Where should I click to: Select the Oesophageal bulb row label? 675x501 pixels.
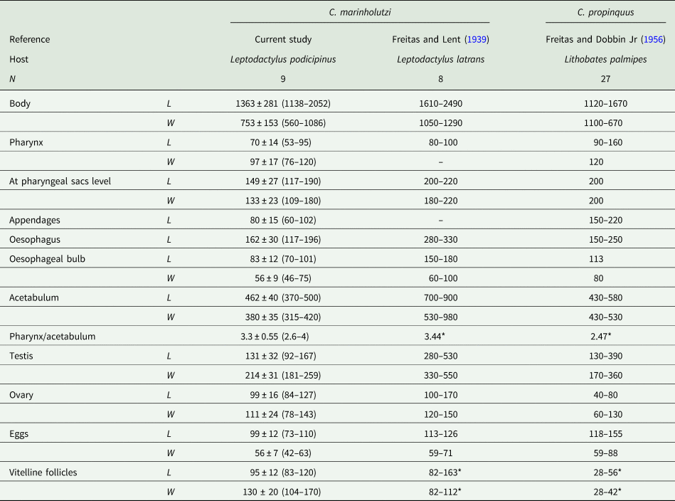(x=46, y=258)
